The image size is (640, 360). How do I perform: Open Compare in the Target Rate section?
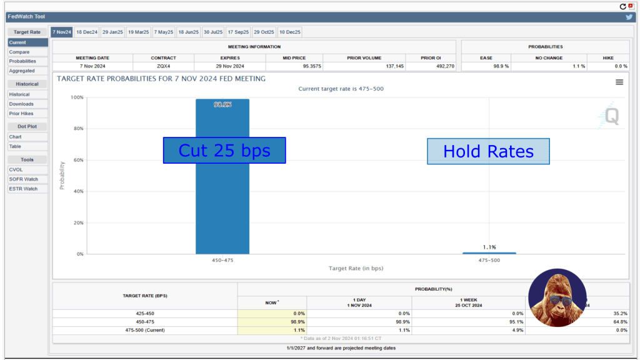click(x=19, y=52)
